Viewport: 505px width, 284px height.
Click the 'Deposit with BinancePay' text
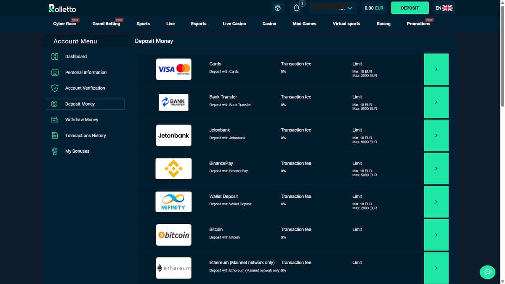(229, 171)
